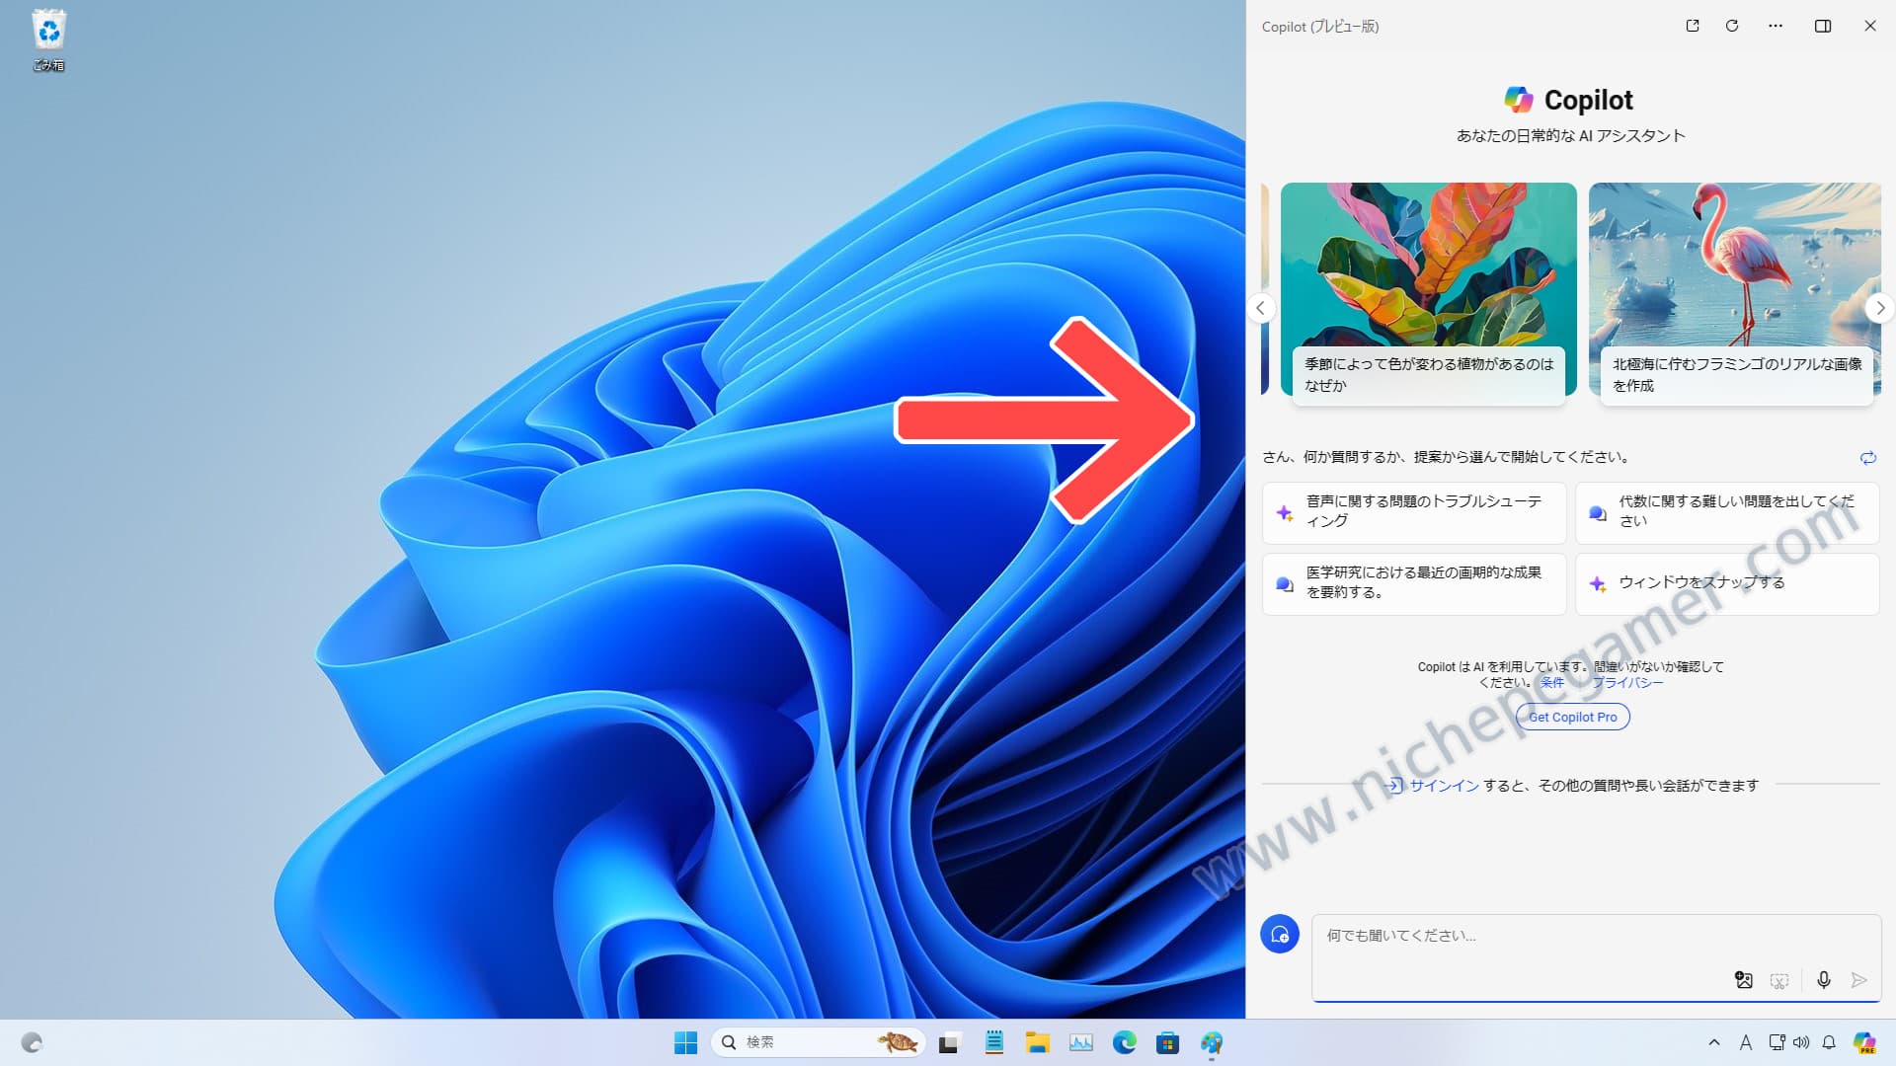Image resolution: width=1896 pixels, height=1066 pixels.
Task: Open Task View from the taskbar
Action: pyautogui.click(x=949, y=1042)
